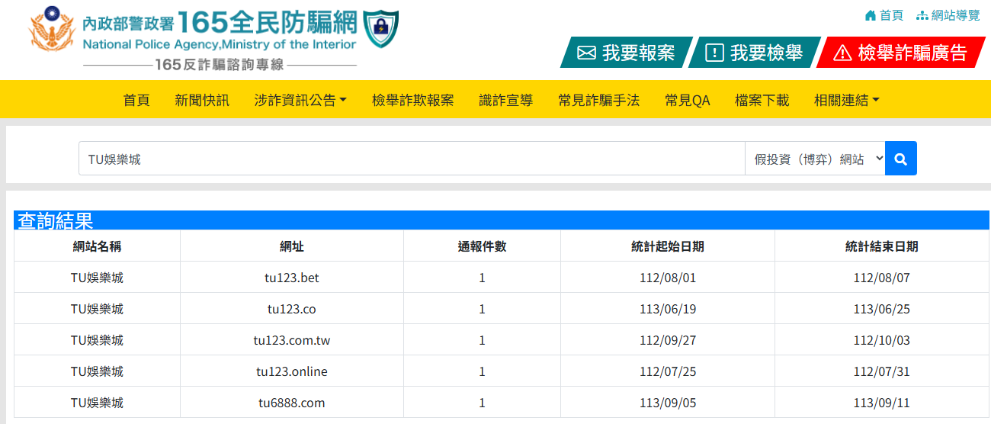
Task: Click the tu123.online URL cell
Action: (x=292, y=371)
